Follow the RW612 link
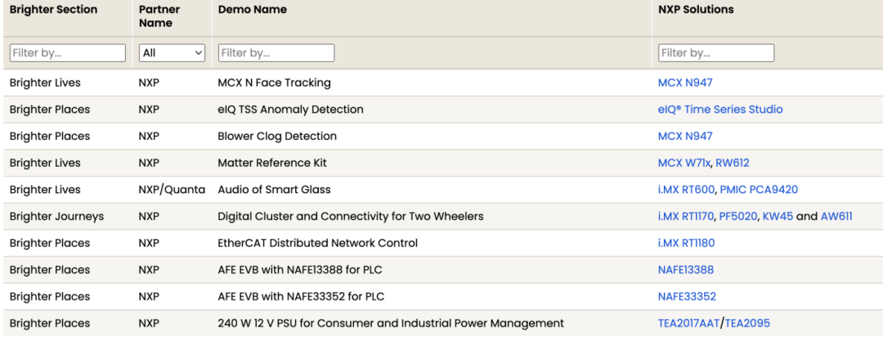 733,163
